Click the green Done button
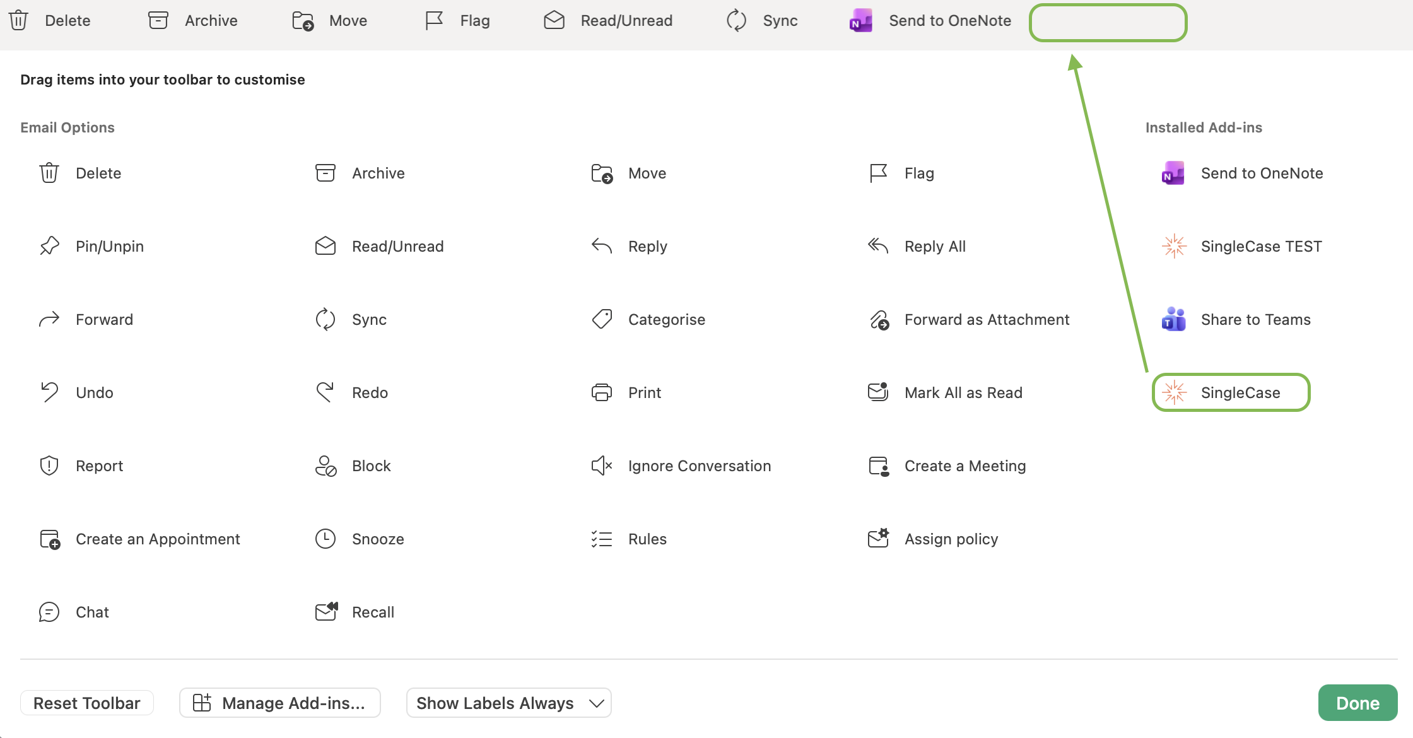This screenshot has width=1413, height=738. [1357, 703]
